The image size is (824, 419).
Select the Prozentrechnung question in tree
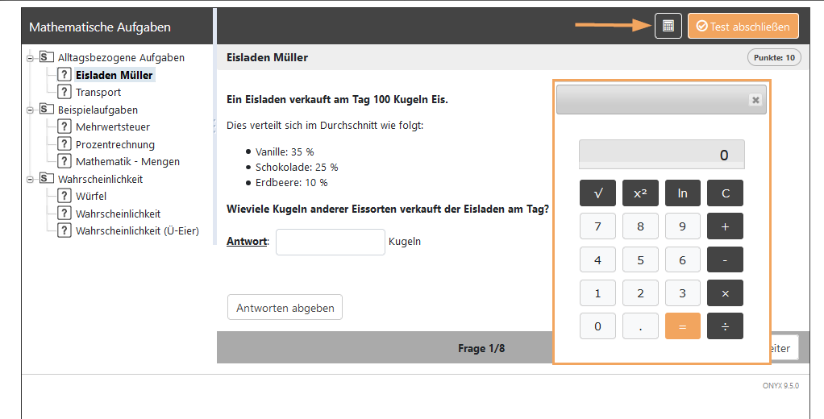coord(114,144)
